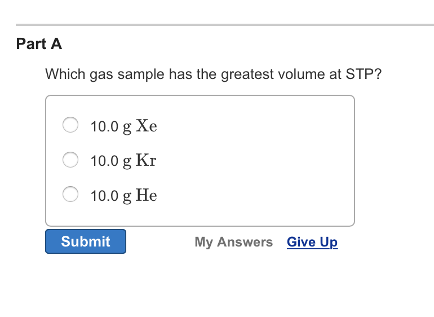Image resolution: width=434 pixels, height=317 pixels.
Task: Choose the 10.0 g Kr radio button
Action: (70, 160)
